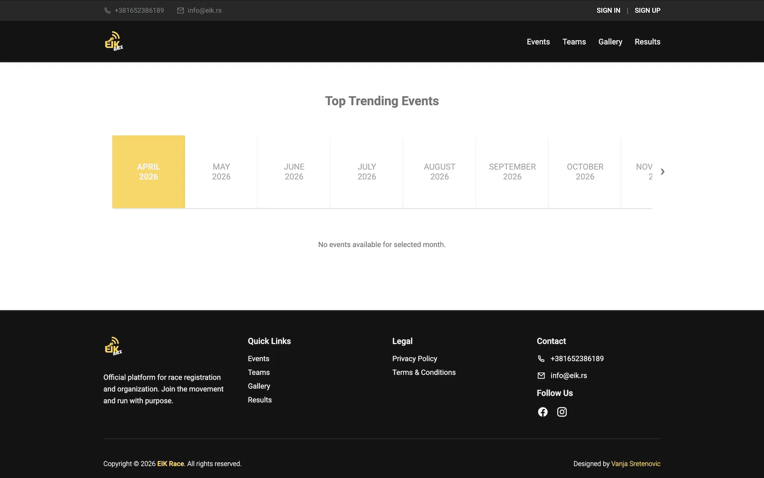Choose the partially visible November tab
This screenshot has height=478, width=764.
click(x=640, y=172)
